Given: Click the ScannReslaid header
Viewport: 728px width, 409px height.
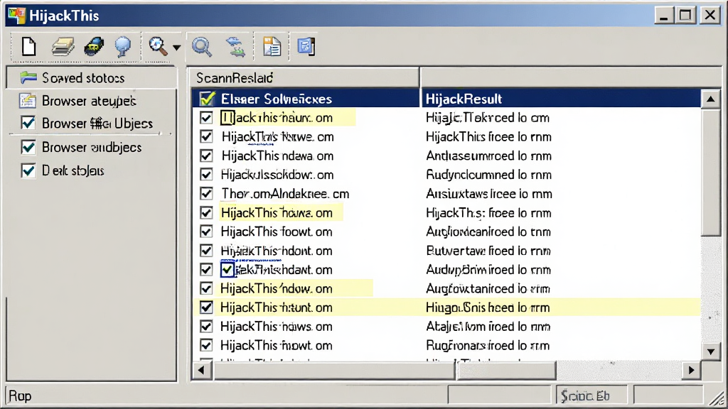Looking at the screenshot, I should (304, 77).
